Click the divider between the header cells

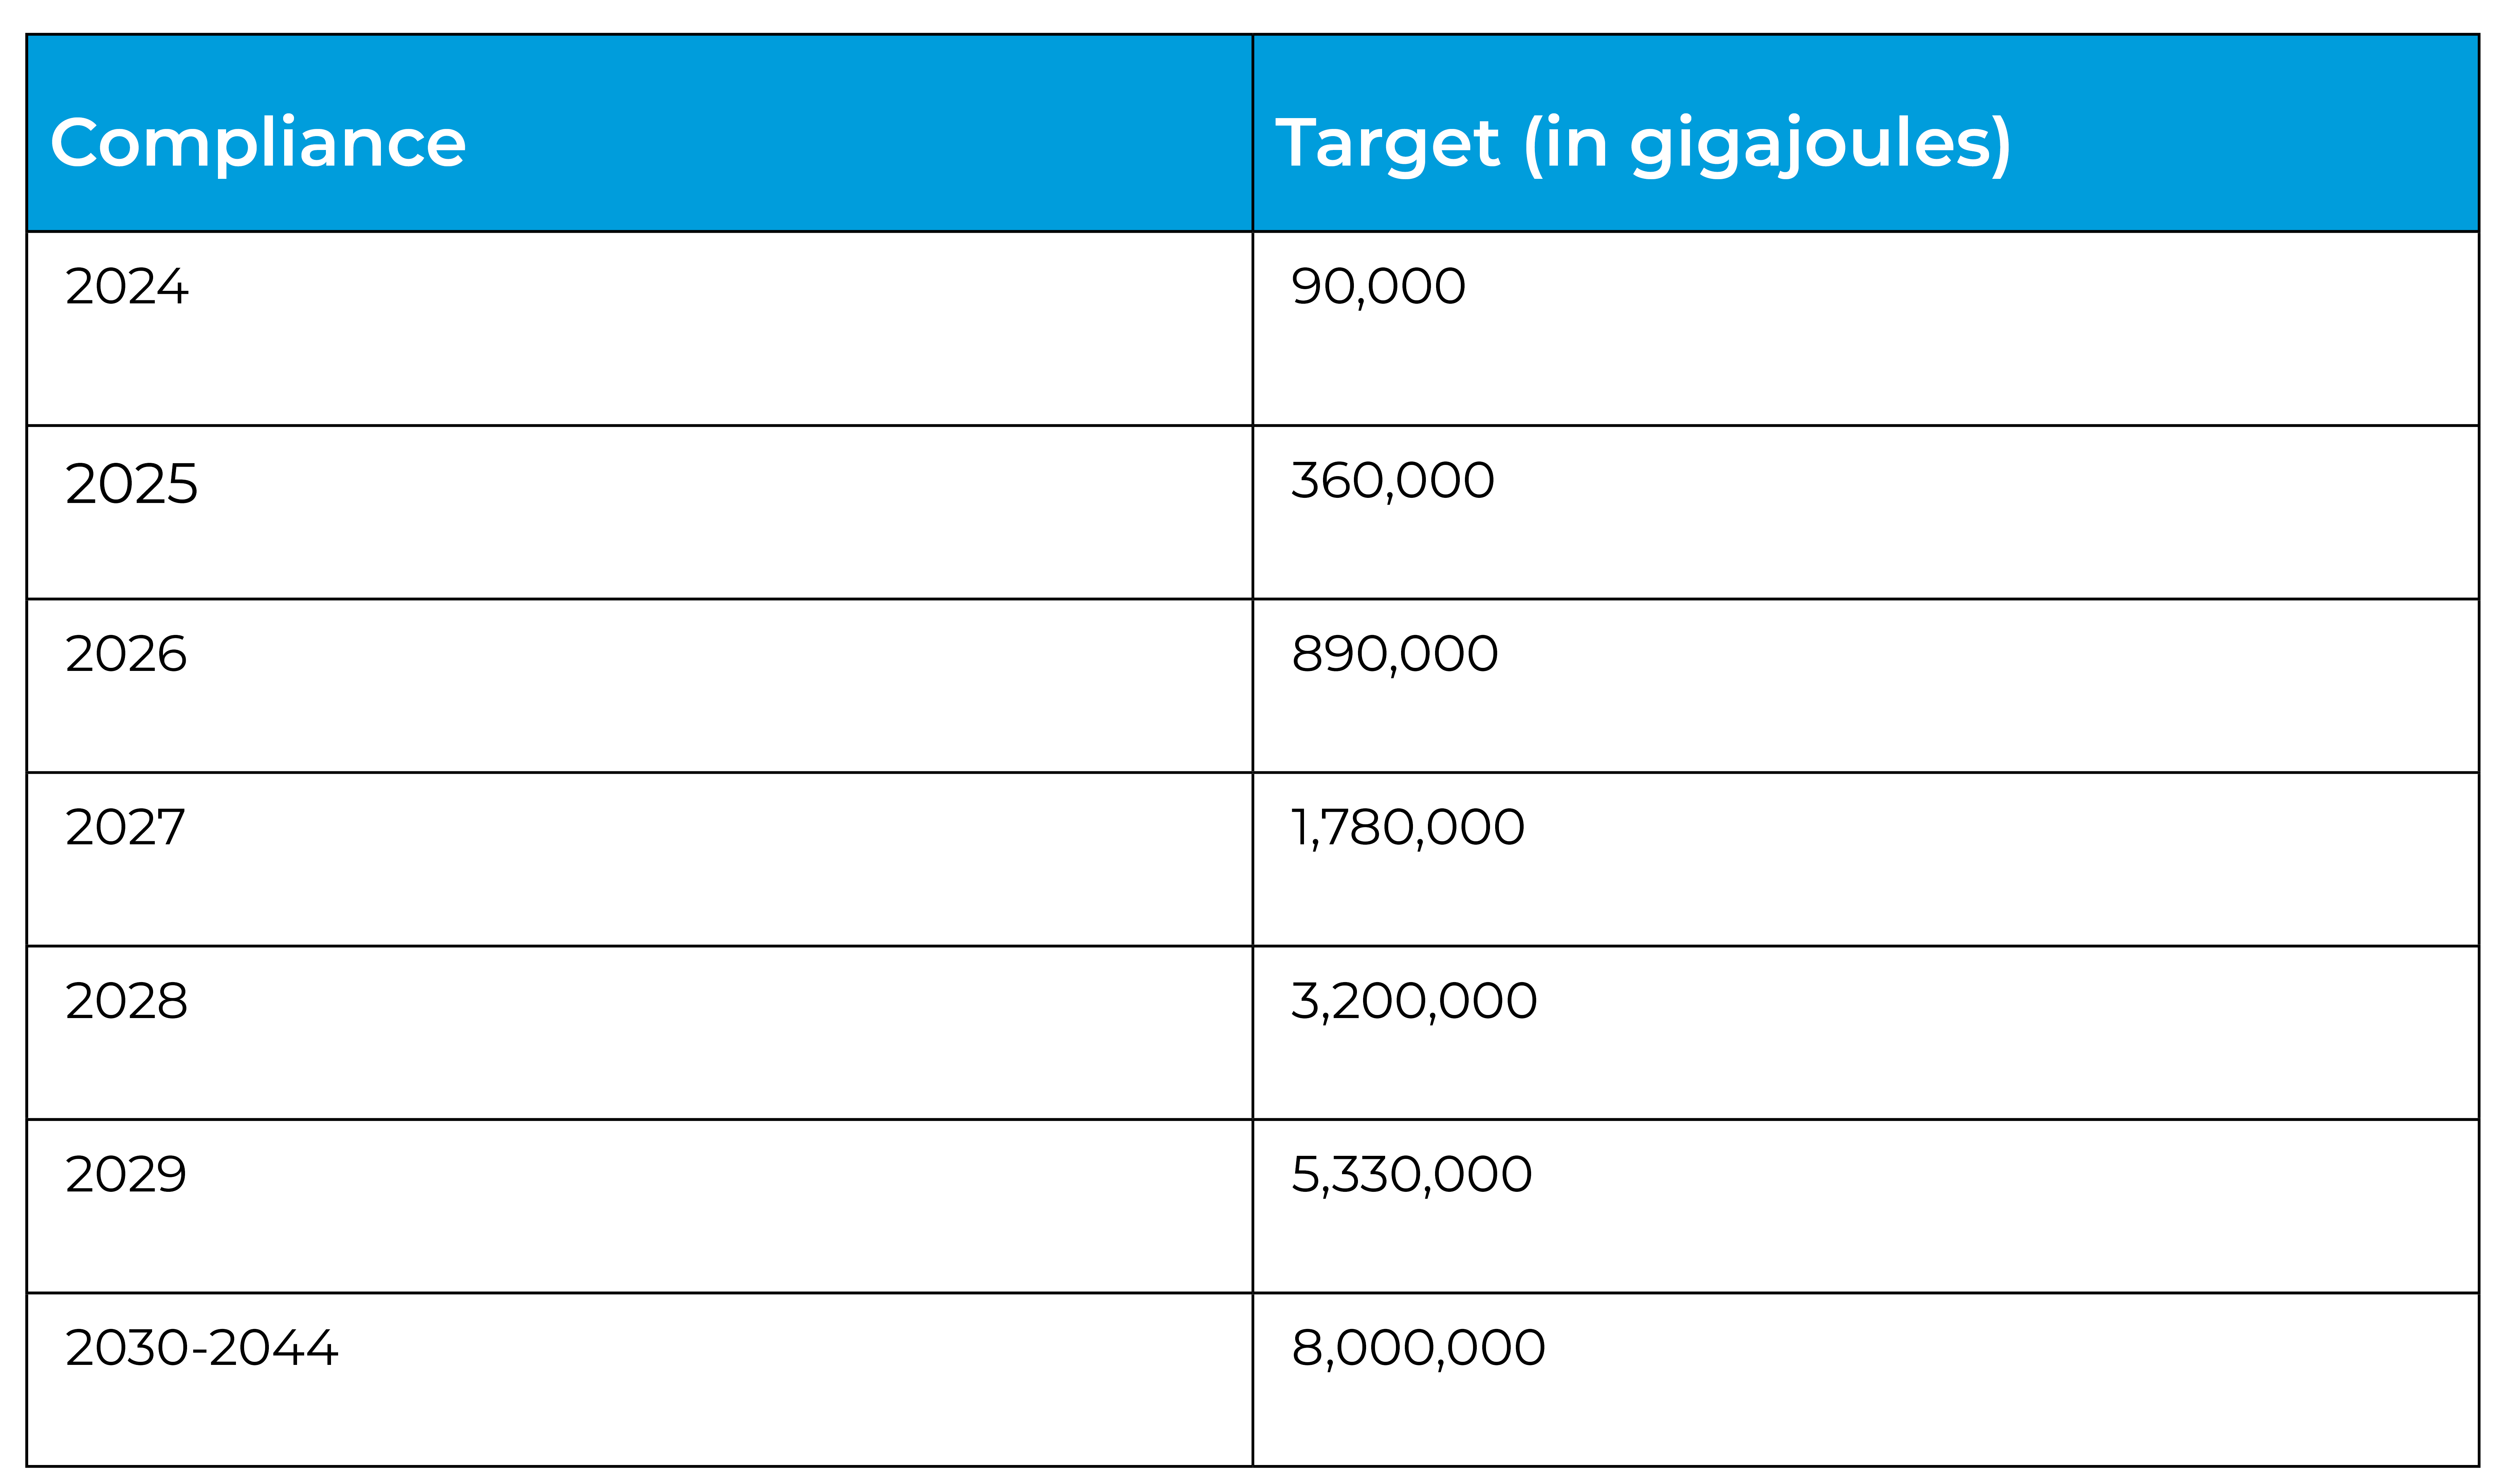1252,133
